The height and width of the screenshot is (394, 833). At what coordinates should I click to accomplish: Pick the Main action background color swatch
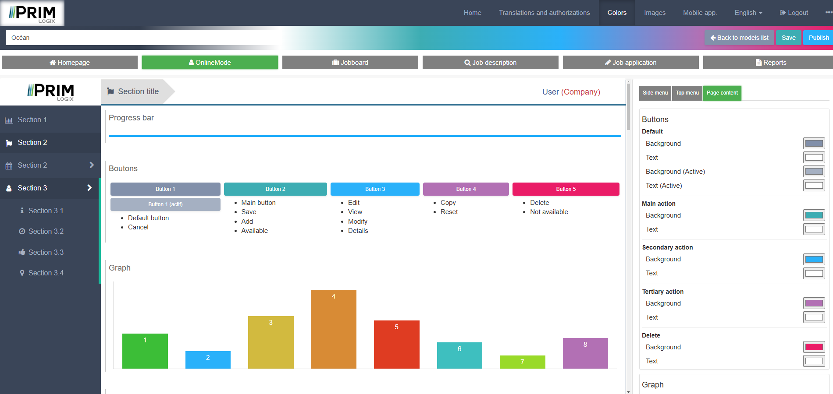coord(814,215)
